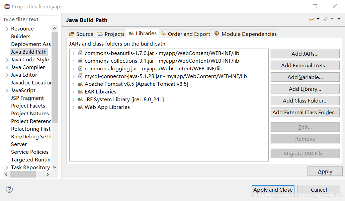Open the Module Dependencies tab
This screenshot has height=201, width=345.
click(245, 34)
